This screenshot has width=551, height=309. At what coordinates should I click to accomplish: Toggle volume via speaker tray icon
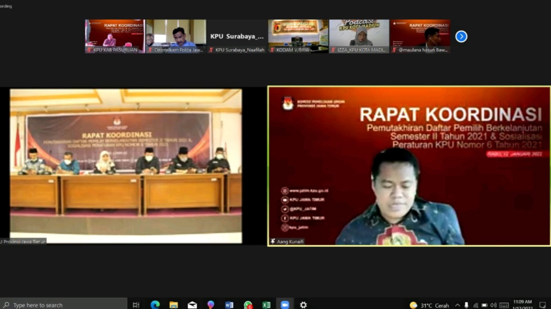click(x=493, y=305)
